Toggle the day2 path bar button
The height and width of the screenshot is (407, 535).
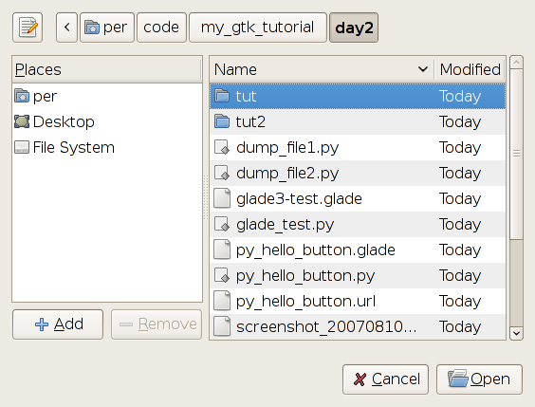pyautogui.click(x=354, y=28)
